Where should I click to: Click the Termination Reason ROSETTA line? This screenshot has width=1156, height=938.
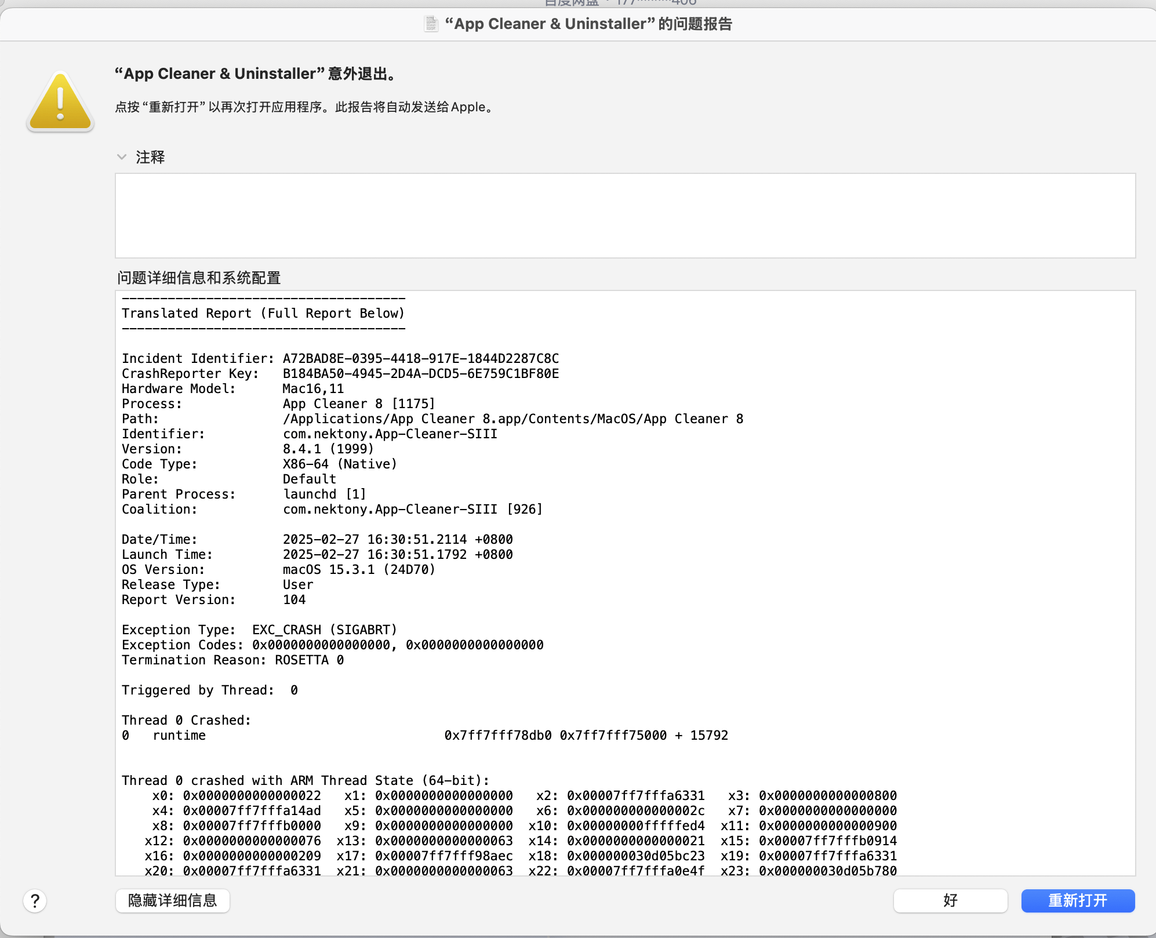pos(232,660)
